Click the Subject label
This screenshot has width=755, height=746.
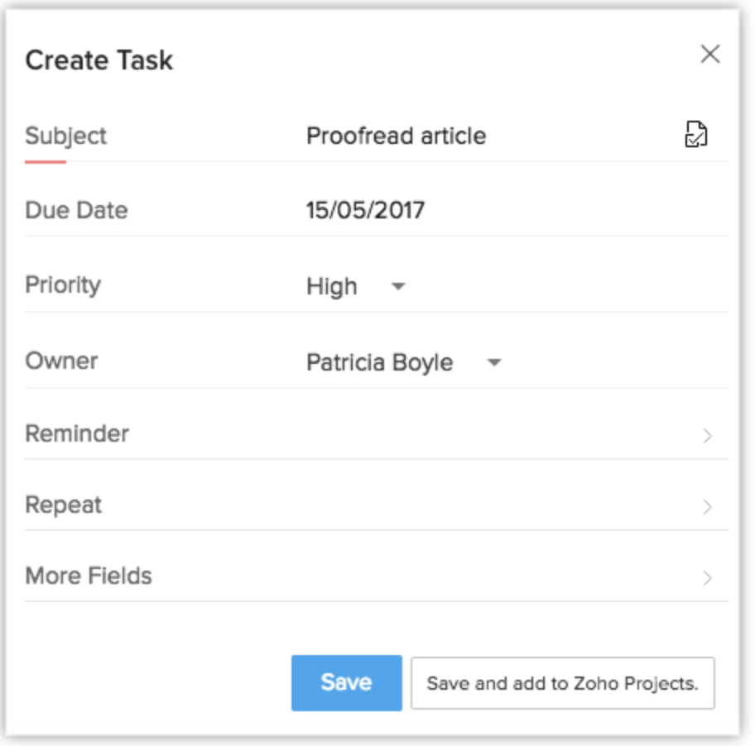pyautogui.click(x=66, y=136)
